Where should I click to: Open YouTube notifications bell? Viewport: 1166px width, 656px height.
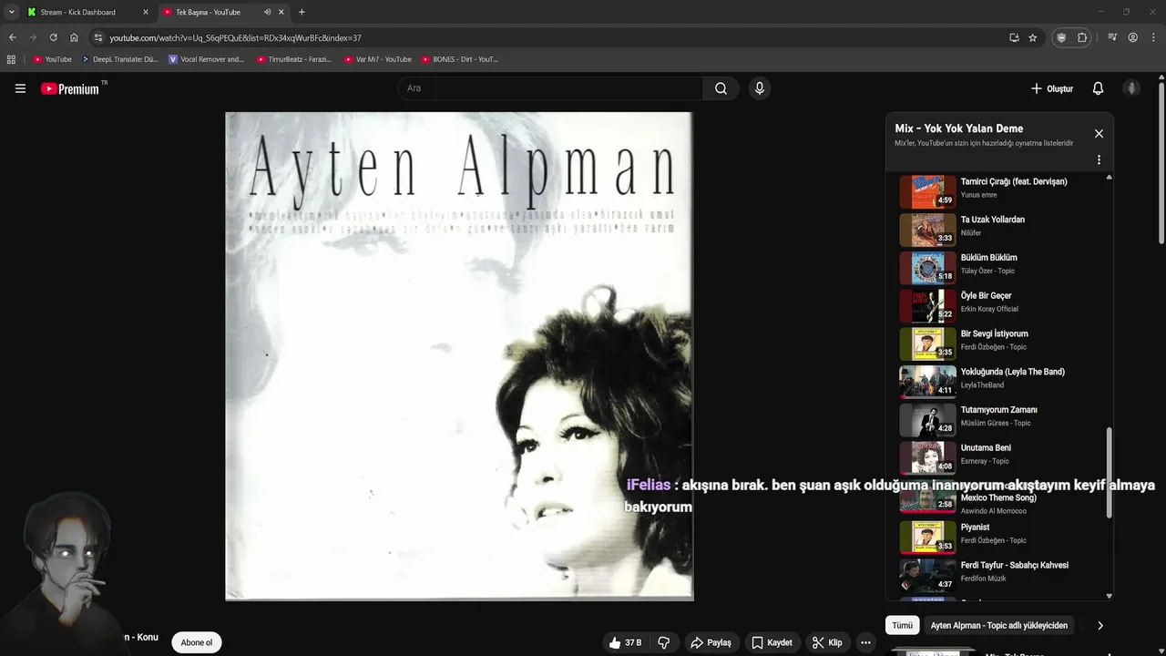(1098, 88)
